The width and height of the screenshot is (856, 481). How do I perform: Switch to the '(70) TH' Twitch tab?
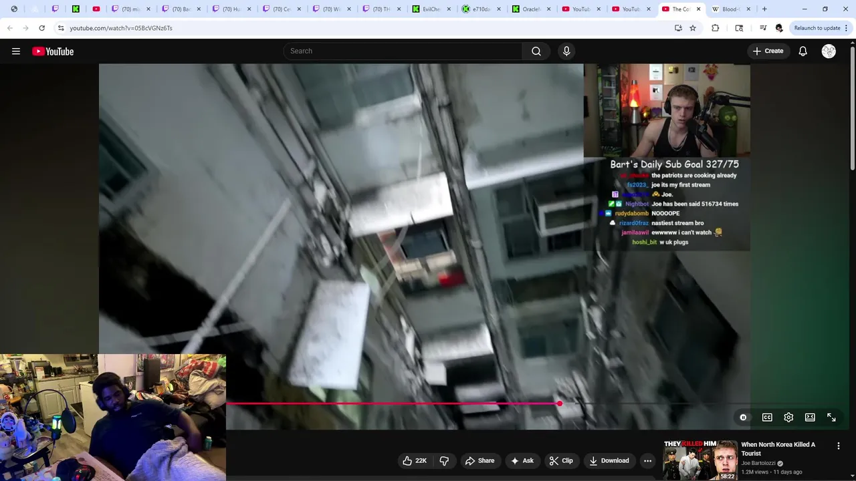coord(381,9)
